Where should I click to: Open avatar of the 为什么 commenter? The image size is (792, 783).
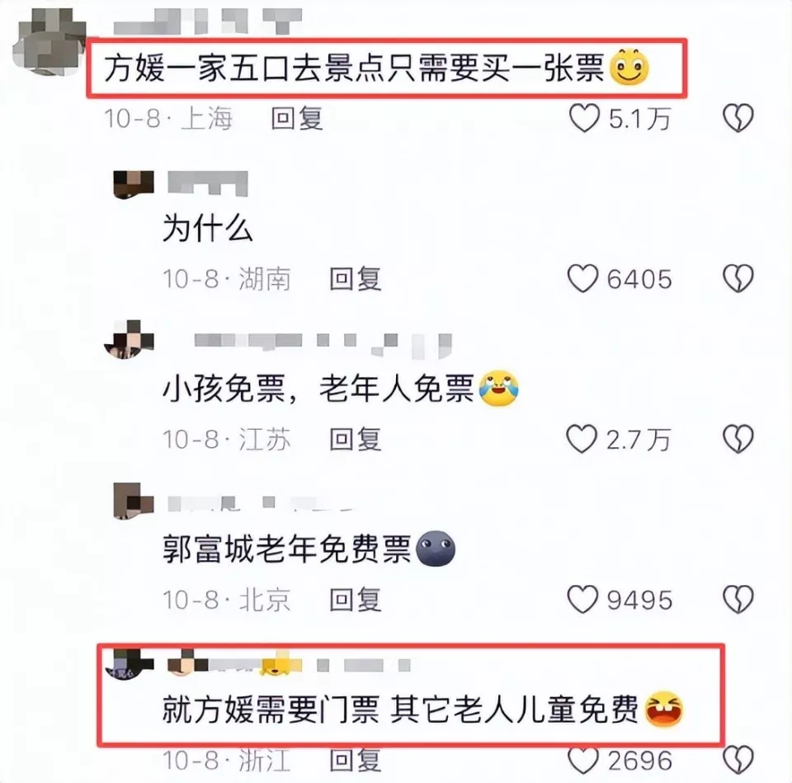click(x=134, y=185)
